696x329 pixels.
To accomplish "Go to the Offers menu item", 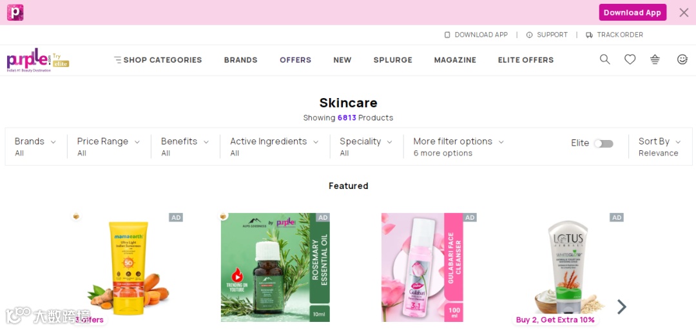I will [x=295, y=60].
